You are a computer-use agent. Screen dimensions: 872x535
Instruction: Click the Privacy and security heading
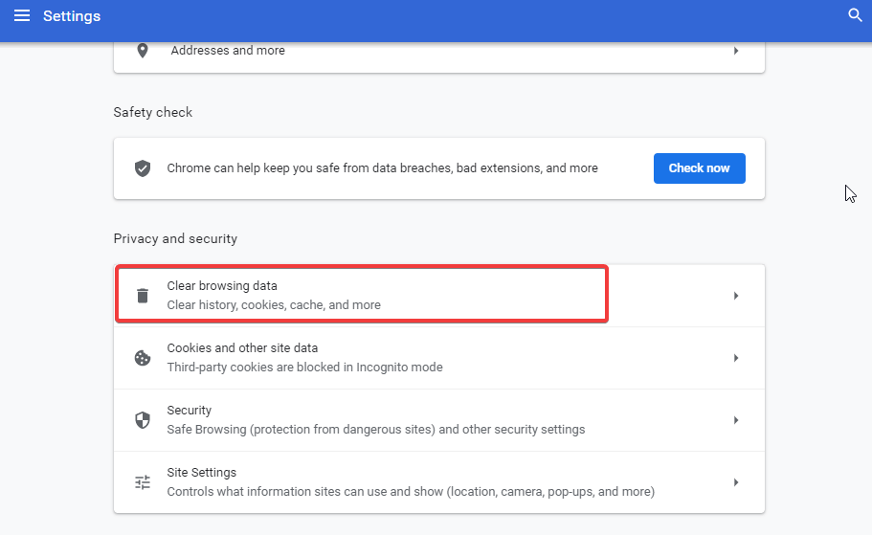(175, 238)
